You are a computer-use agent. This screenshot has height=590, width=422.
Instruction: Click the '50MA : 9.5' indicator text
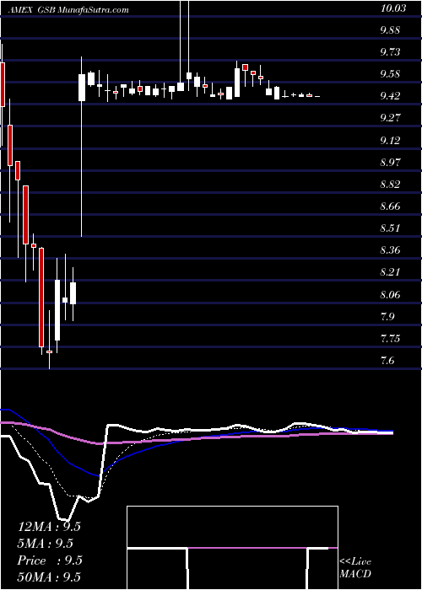tap(49, 577)
